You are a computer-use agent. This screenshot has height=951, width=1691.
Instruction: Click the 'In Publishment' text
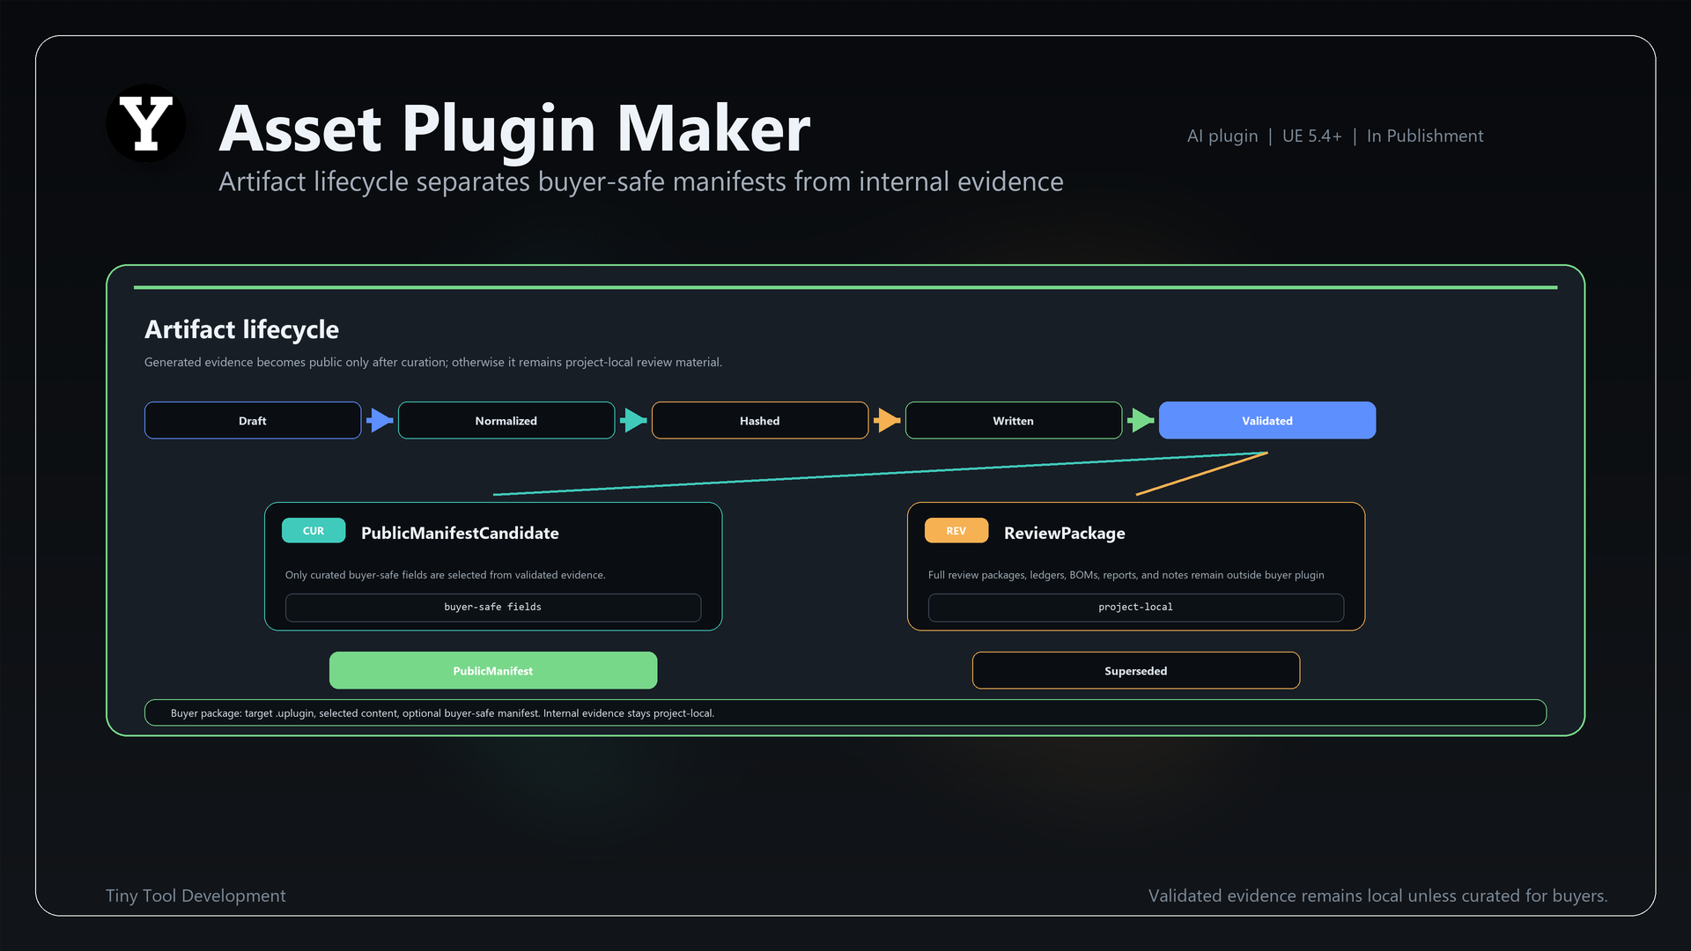point(1425,136)
